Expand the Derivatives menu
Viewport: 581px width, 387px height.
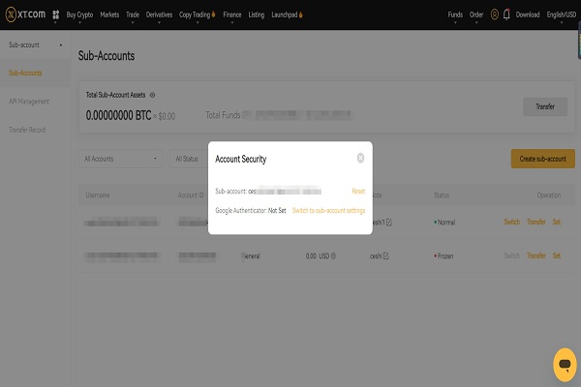click(x=160, y=15)
